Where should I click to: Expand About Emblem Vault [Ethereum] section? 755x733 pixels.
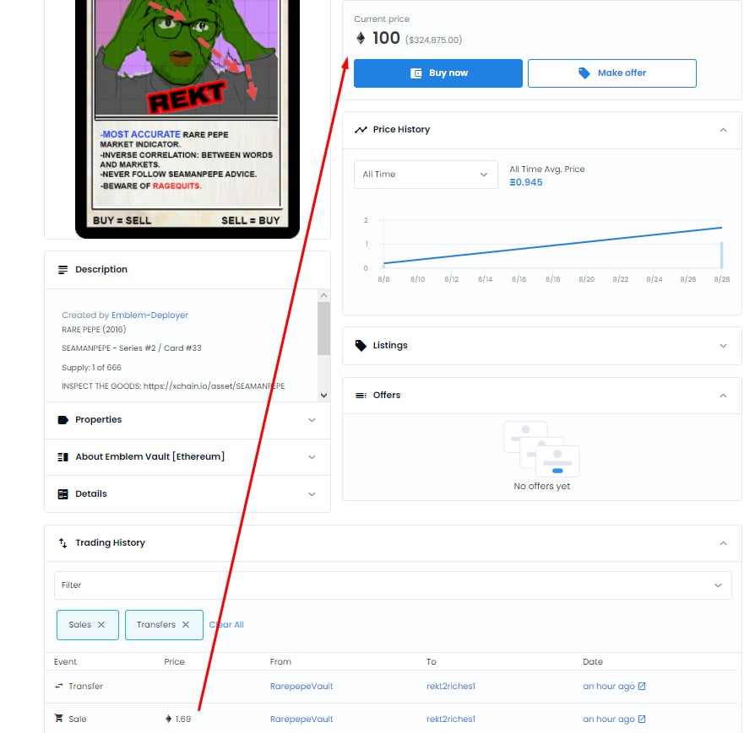(312, 457)
